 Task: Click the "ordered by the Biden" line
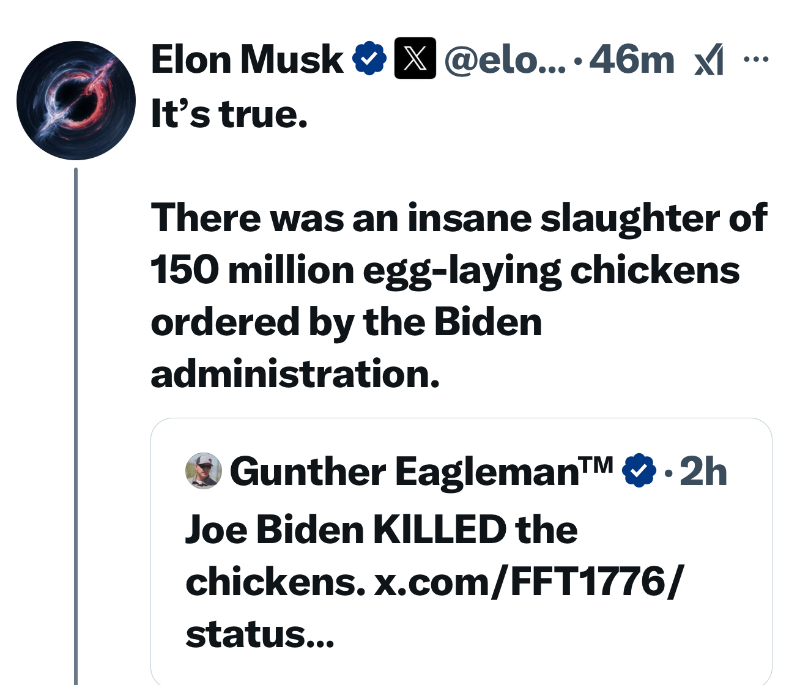346,322
